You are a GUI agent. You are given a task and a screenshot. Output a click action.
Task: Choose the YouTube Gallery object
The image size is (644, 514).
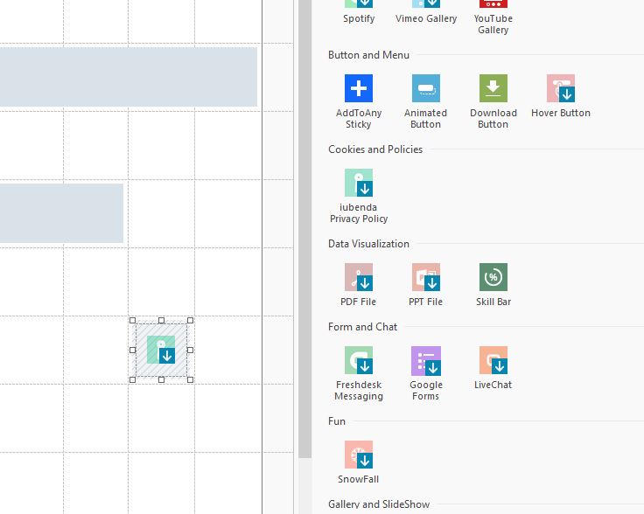tap(493, 4)
